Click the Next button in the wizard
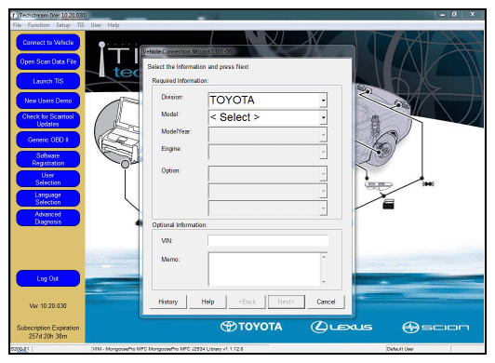495x363 pixels. point(287,302)
